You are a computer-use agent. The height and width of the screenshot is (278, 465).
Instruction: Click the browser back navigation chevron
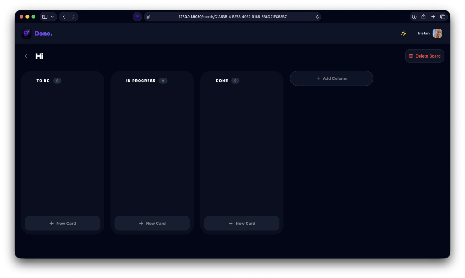click(x=64, y=16)
